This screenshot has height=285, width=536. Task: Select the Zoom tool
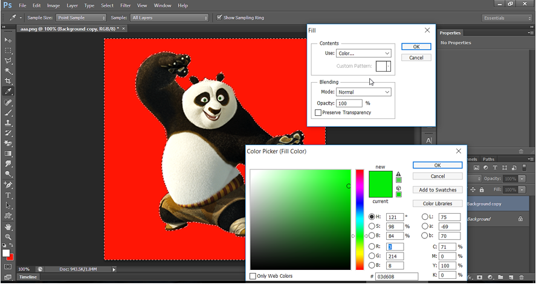click(x=8, y=237)
